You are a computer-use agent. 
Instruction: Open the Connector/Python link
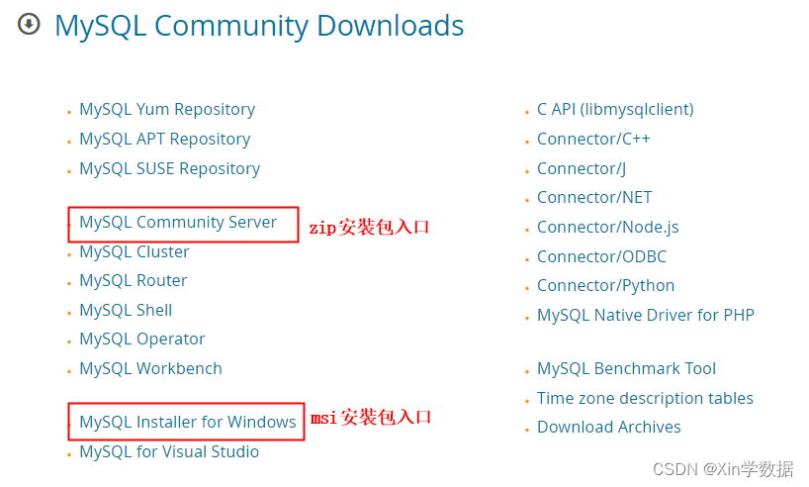[x=605, y=286]
